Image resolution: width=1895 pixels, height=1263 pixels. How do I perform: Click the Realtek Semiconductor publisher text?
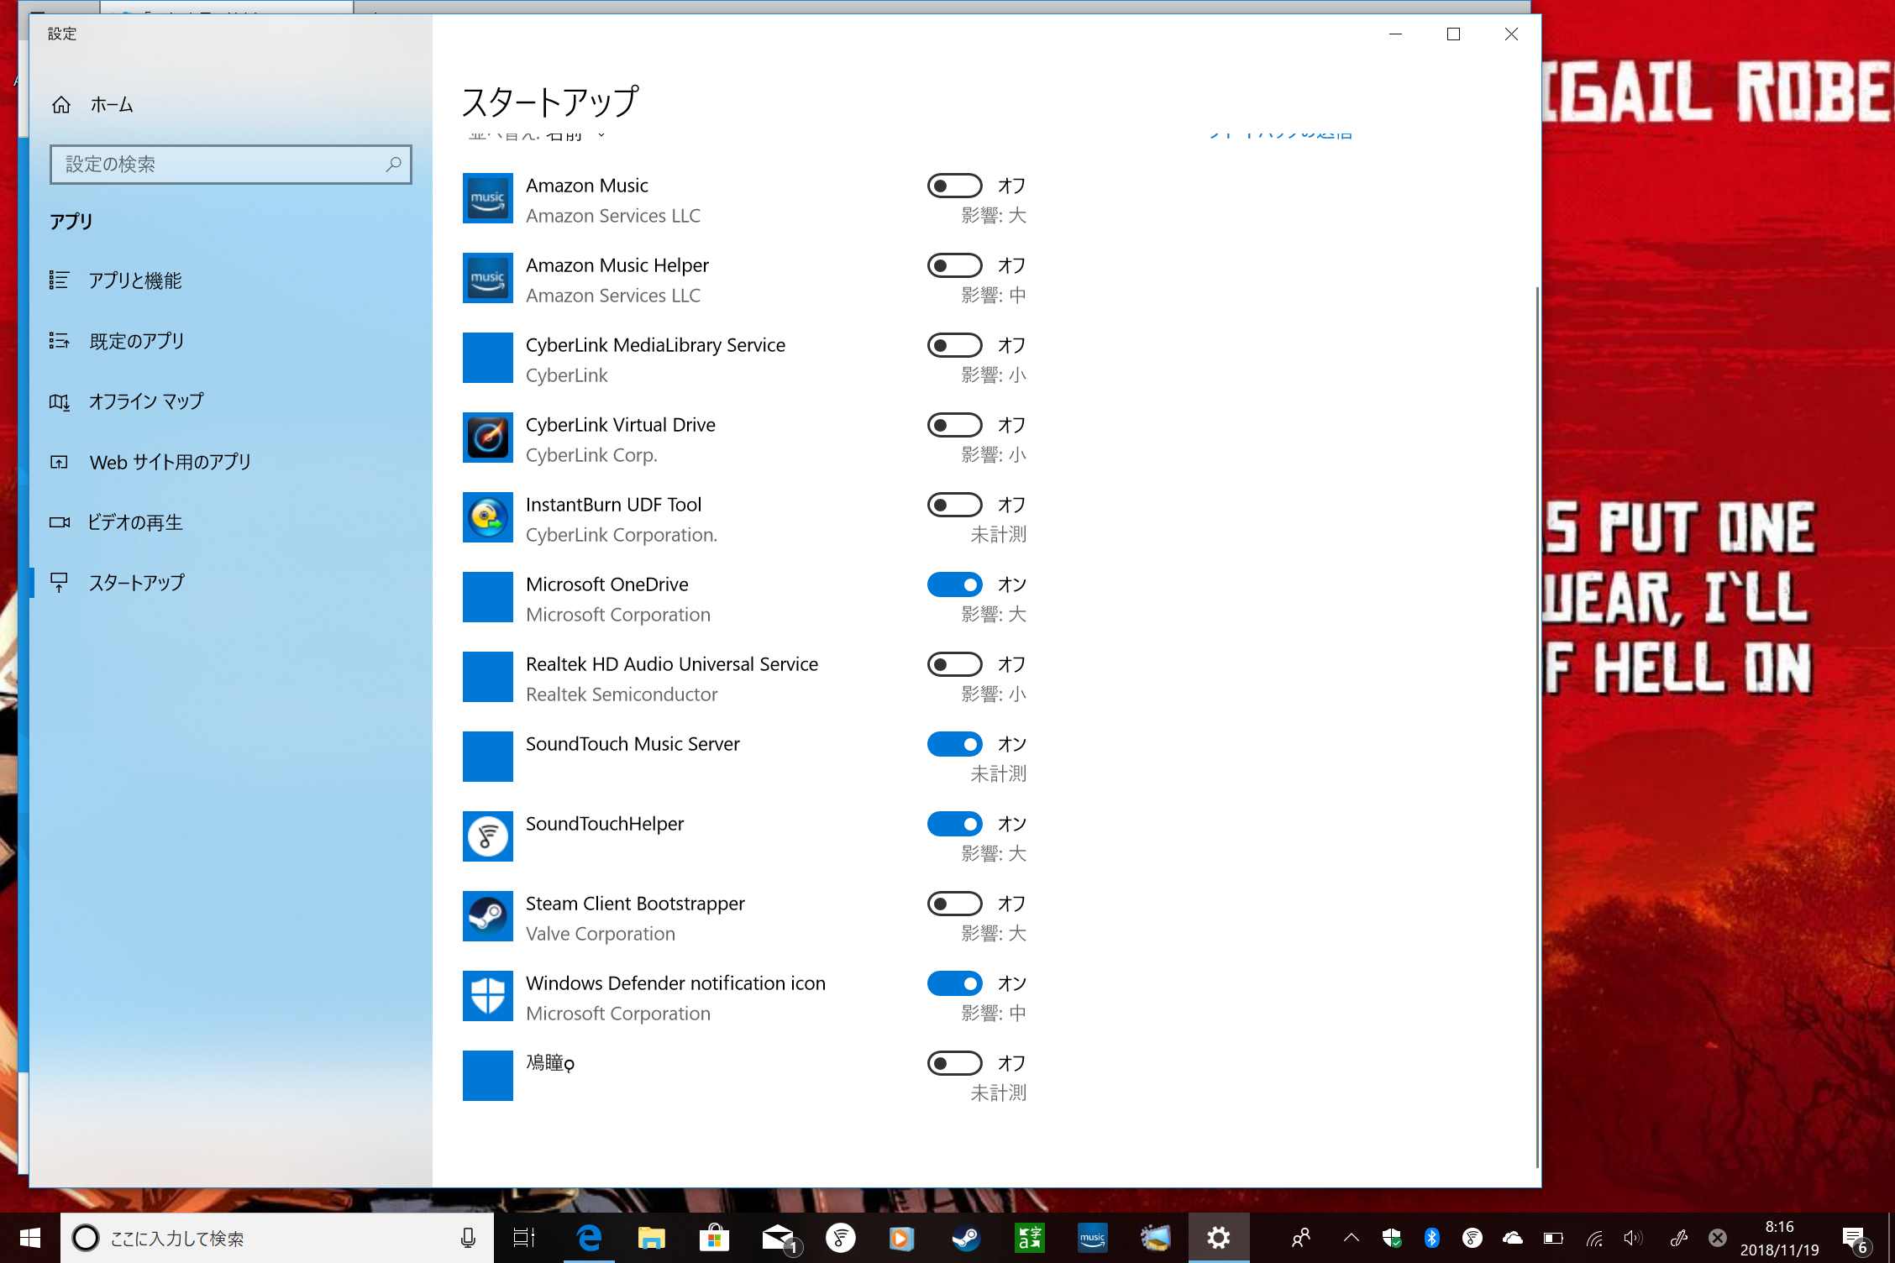point(622,694)
